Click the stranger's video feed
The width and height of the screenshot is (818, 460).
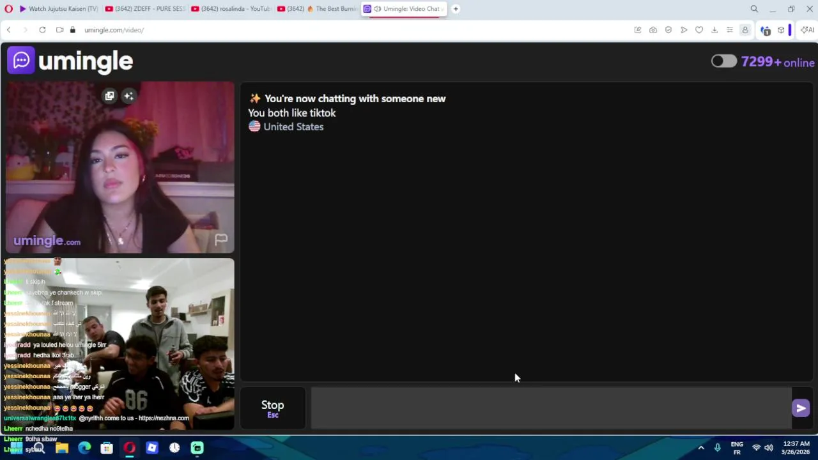click(x=120, y=167)
